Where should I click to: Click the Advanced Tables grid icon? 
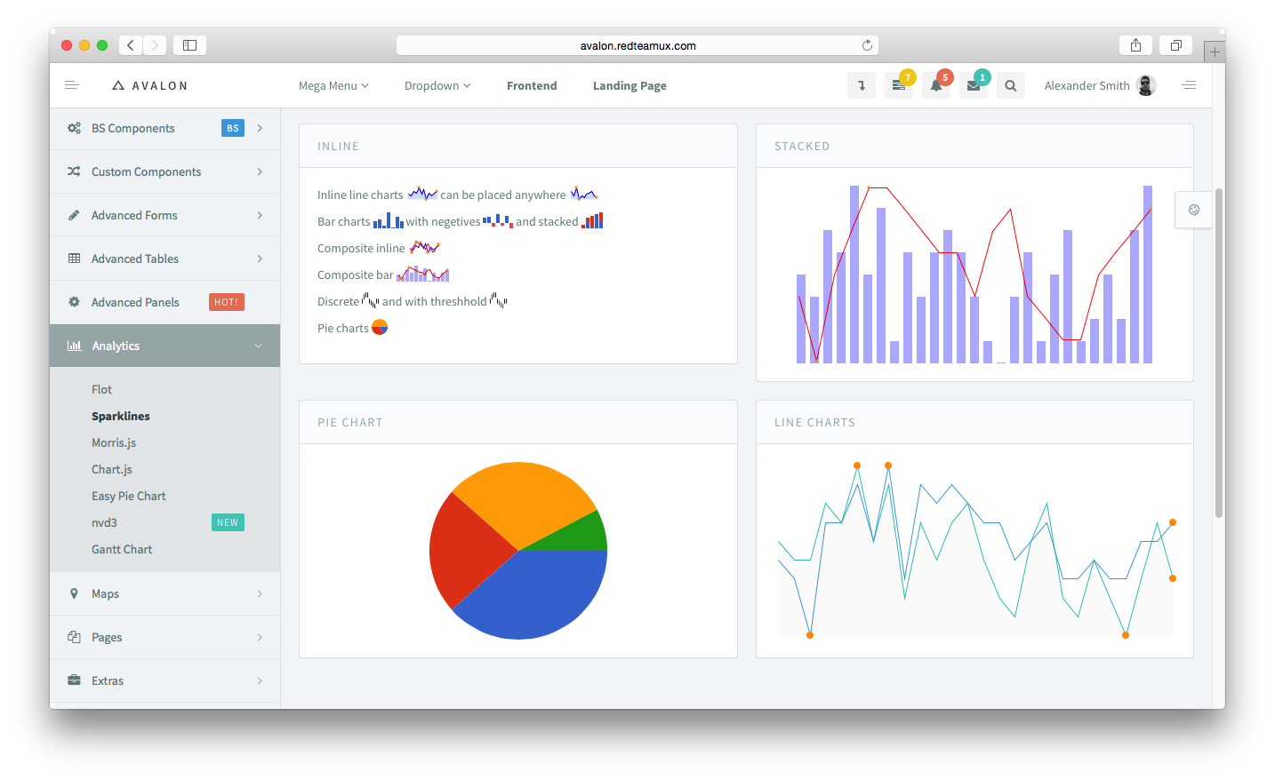click(x=74, y=259)
